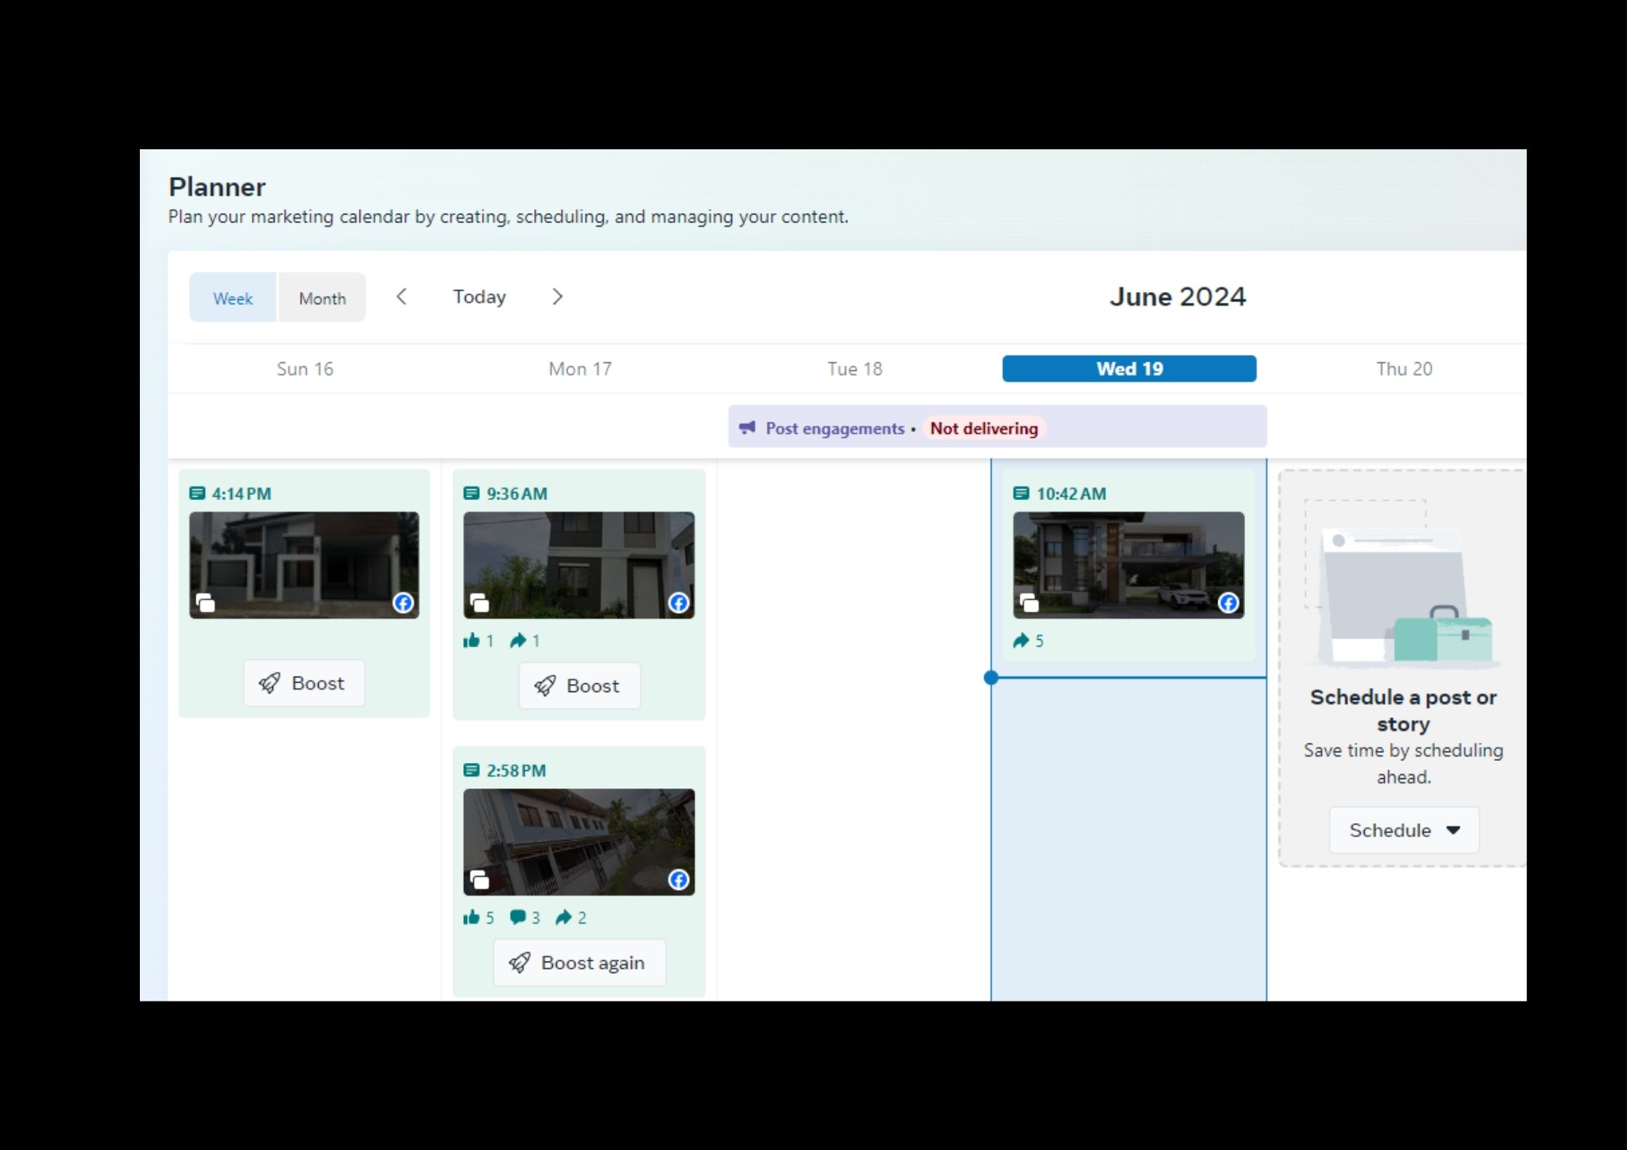This screenshot has width=1627, height=1150.
Task: Open the Schedule dropdown button
Action: pos(1404,830)
